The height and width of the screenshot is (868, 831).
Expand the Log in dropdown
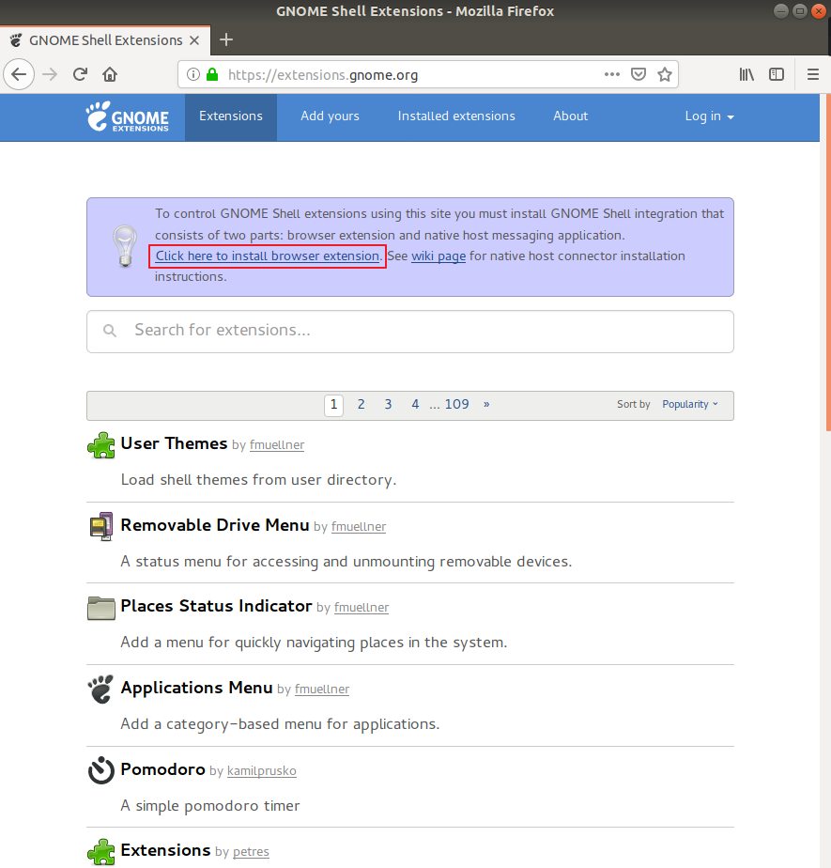coord(709,116)
